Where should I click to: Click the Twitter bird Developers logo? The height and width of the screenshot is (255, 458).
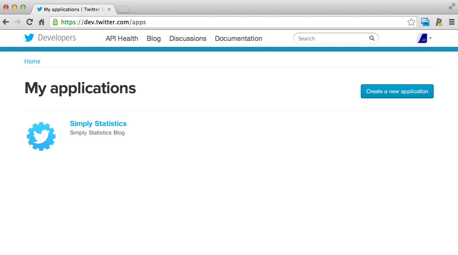[x=50, y=37]
